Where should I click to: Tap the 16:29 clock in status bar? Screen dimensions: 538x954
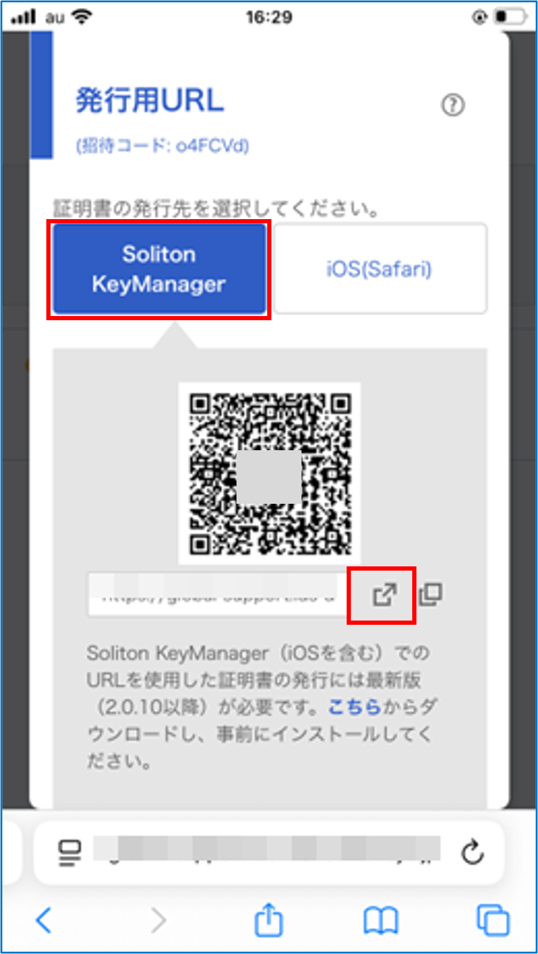coord(268,17)
